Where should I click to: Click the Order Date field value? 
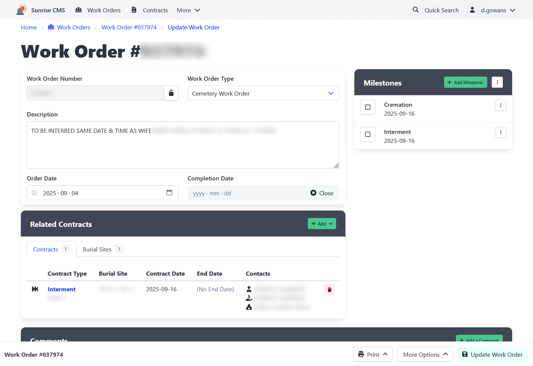[61, 193]
